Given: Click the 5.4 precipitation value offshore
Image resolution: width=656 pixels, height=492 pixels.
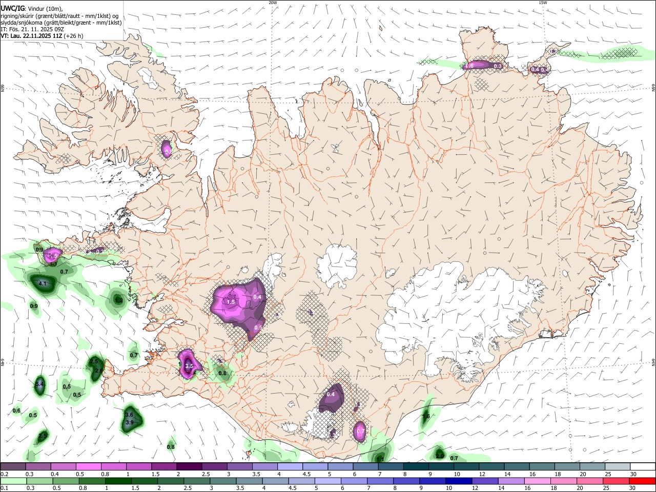Looking at the screenshot, I should coord(39,384).
